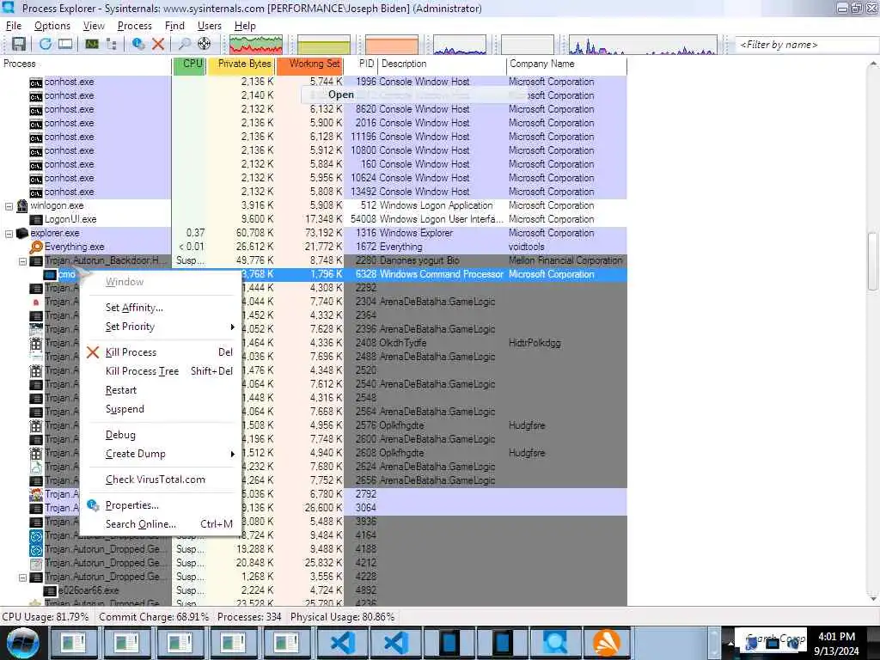
Task: Sort by the Description column header
Action: point(442,64)
